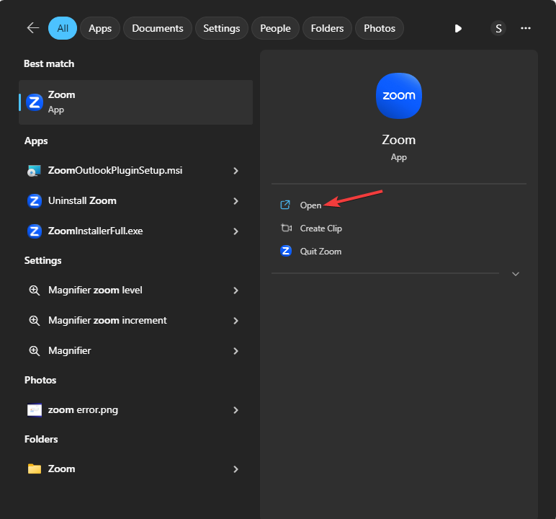Click the Quit Zoom app icon
Image resolution: width=556 pixels, height=519 pixels.
click(x=286, y=251)
